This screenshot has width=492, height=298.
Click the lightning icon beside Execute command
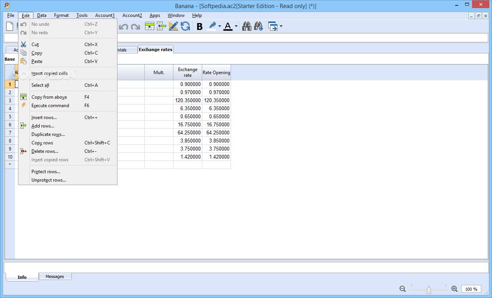pyautogui.click(x=23, y=105)
